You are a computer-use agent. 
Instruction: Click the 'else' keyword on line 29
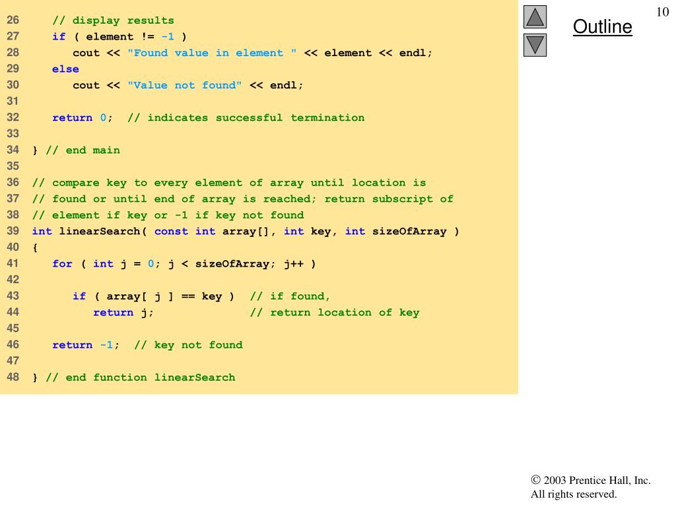pyautogui.click(x=65, y=69)
